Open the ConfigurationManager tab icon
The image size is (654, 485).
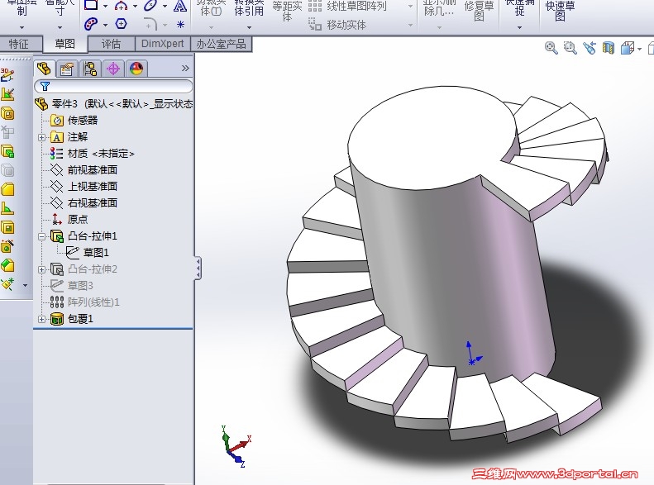[90, 69]
